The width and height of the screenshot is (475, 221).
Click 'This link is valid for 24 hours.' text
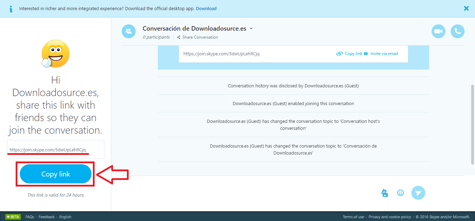[56, 195]
